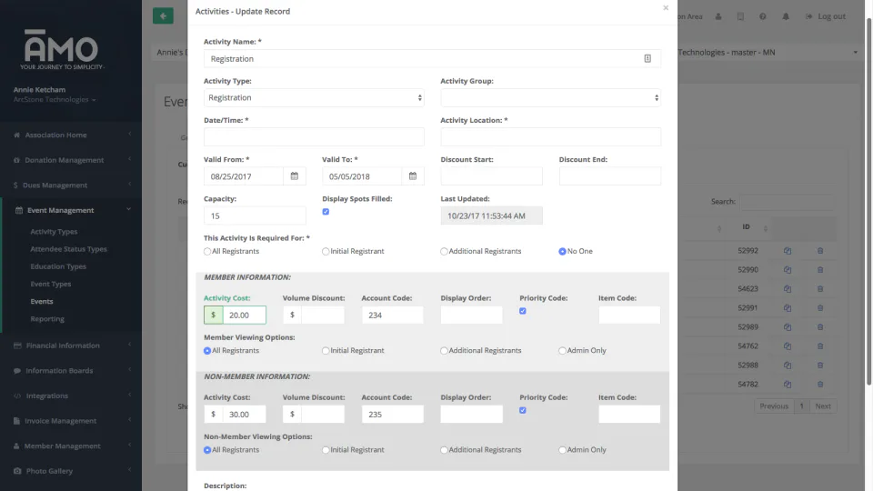
Task: Toggle Member Priority Code checkbox
Action: pyautogui.click(x=523, y=311)
